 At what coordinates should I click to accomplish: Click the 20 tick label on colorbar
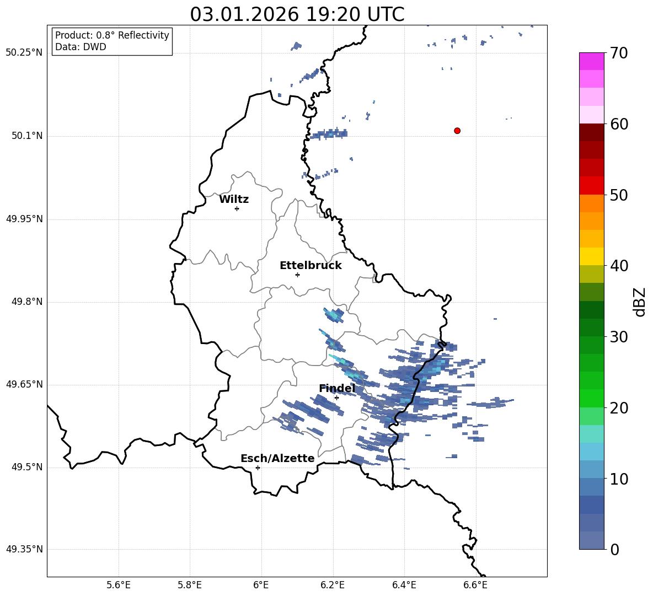[619, 408]
